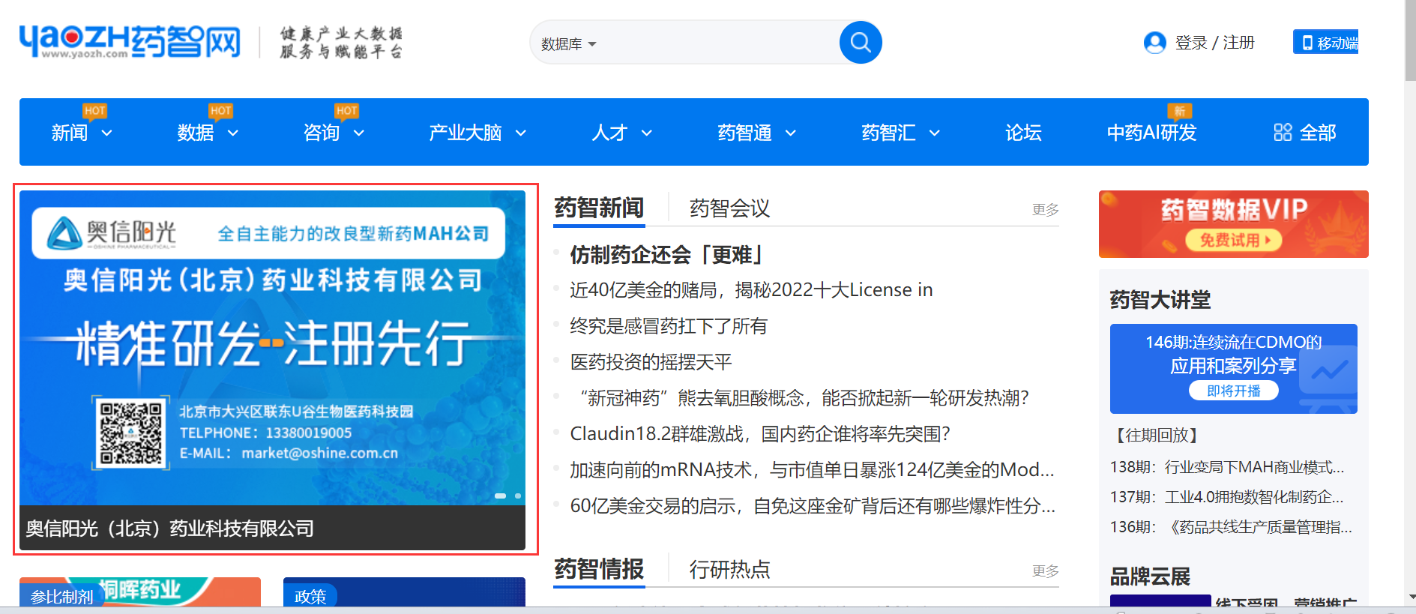Switch to the 药智新闻 tab
Viewport: 1416px width, 614px height.
pyautogui.click(x=599, y=208)
